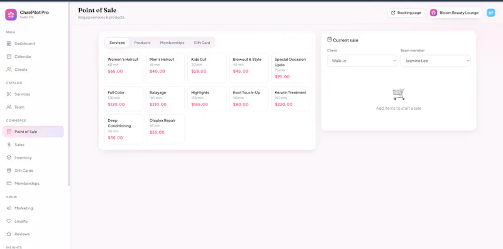Image resolution: width=503 pixels, height=249 pixels.
Task: Add Balayage service card
Action: (165, 98)
